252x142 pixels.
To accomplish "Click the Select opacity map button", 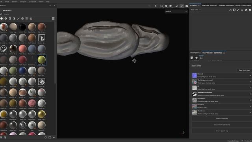I will [222, 131].
